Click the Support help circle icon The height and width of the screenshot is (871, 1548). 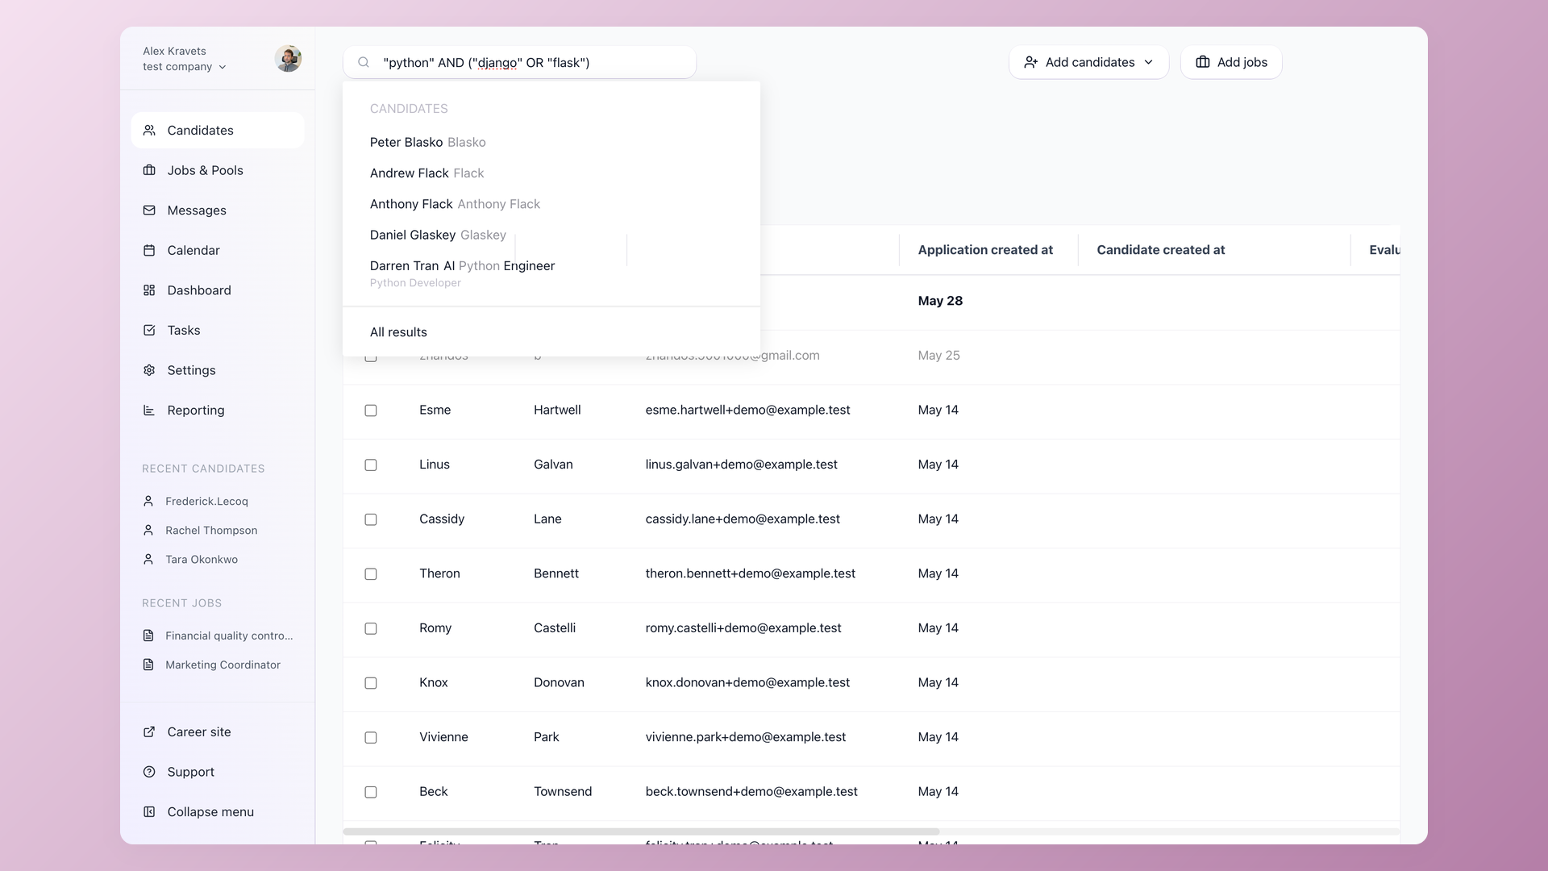tap(149, 772)
